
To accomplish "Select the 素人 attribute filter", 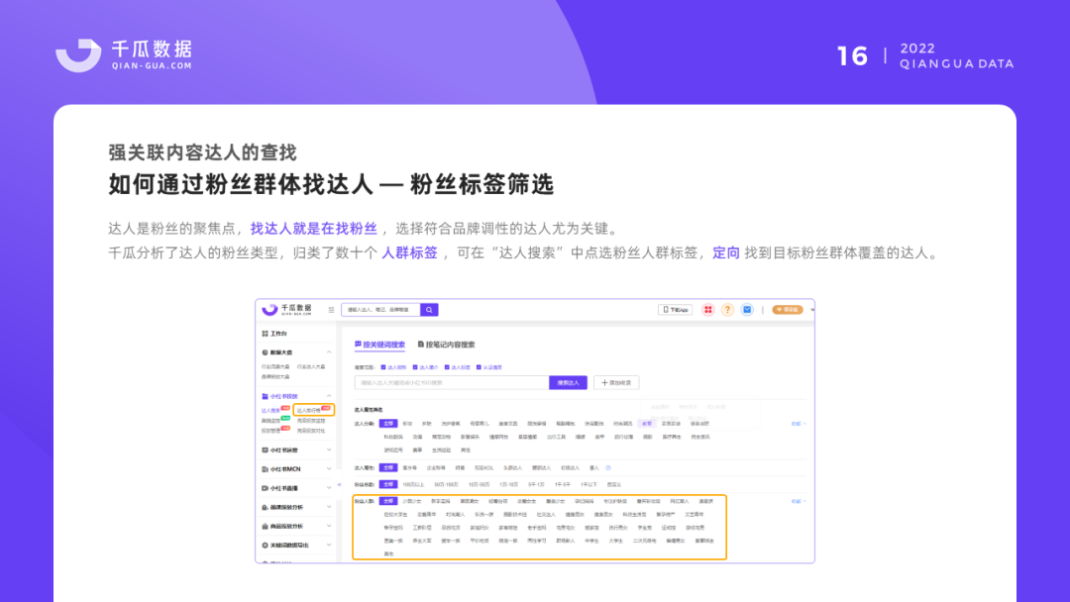I will 594,467.
